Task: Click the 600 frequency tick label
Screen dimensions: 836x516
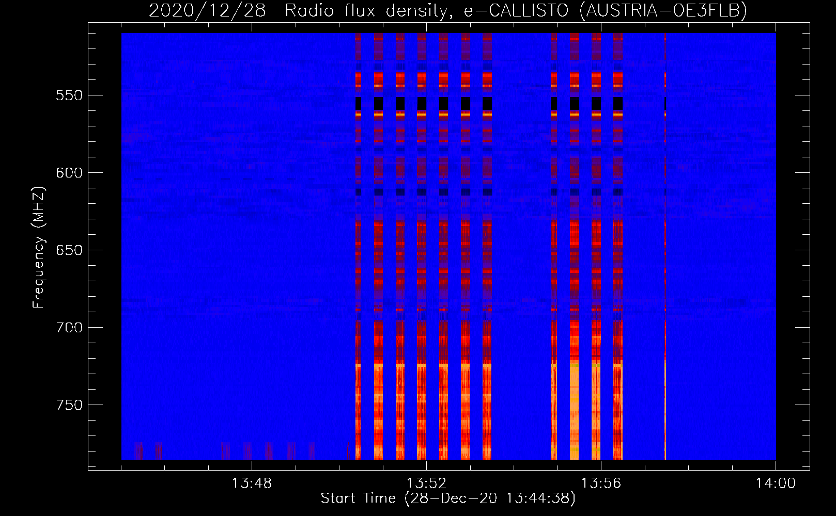Action: (x=69, y=173)
